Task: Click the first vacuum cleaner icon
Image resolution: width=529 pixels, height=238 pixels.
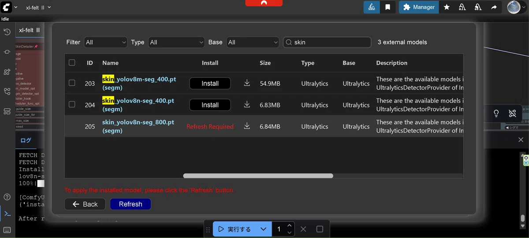Action: (x=462, y=7)
